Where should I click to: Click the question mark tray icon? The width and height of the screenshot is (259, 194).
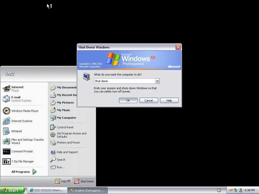click(x=219, y=190)
